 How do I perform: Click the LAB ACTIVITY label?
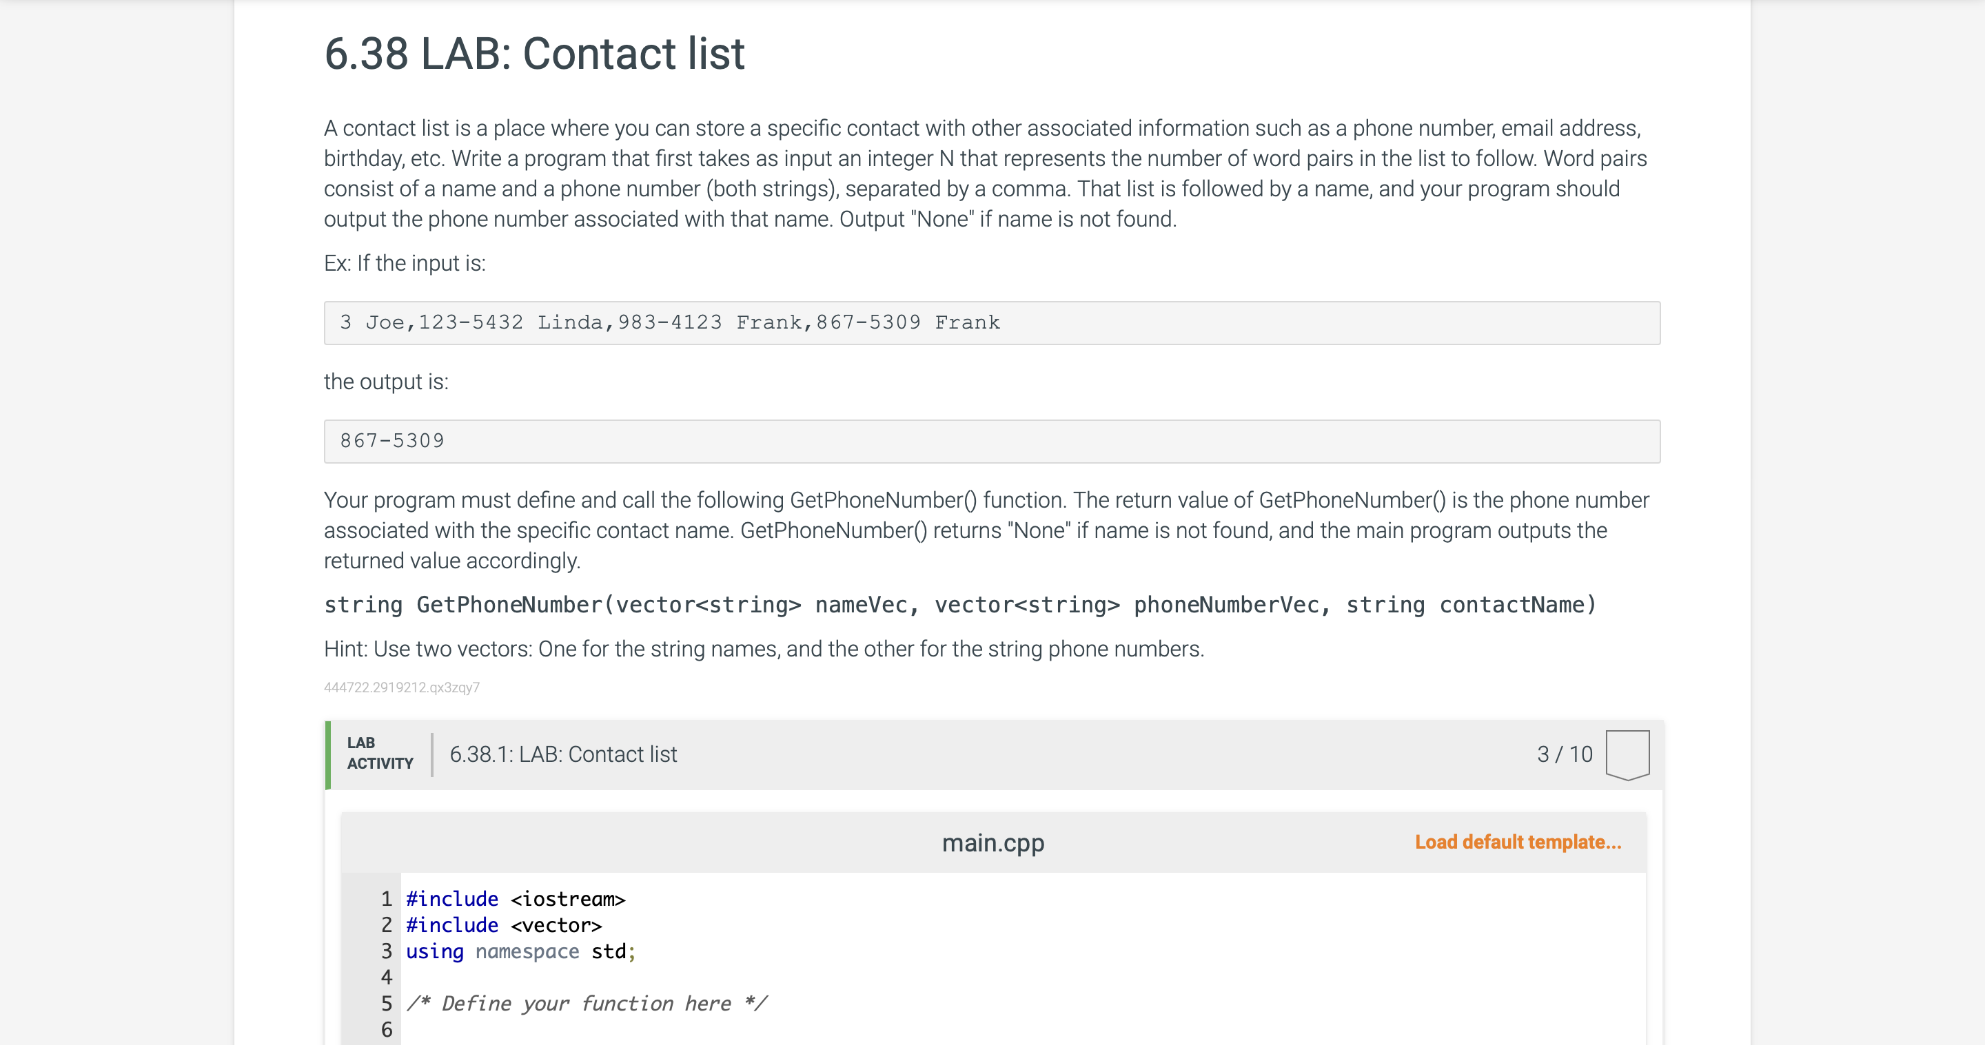pos(379,753)
